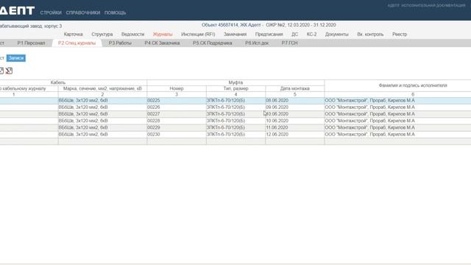Open the Документы section
Viewport: 471px width, 265px height.
tap(337, 35)
